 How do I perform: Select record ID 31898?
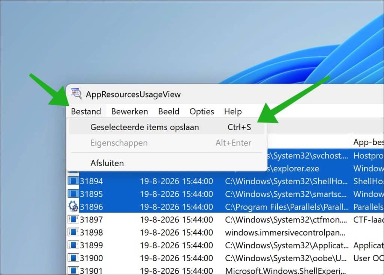click(91, 232)
